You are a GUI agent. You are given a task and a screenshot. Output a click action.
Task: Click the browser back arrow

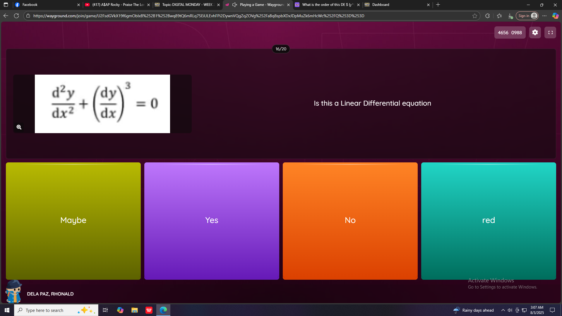point(6,16)
